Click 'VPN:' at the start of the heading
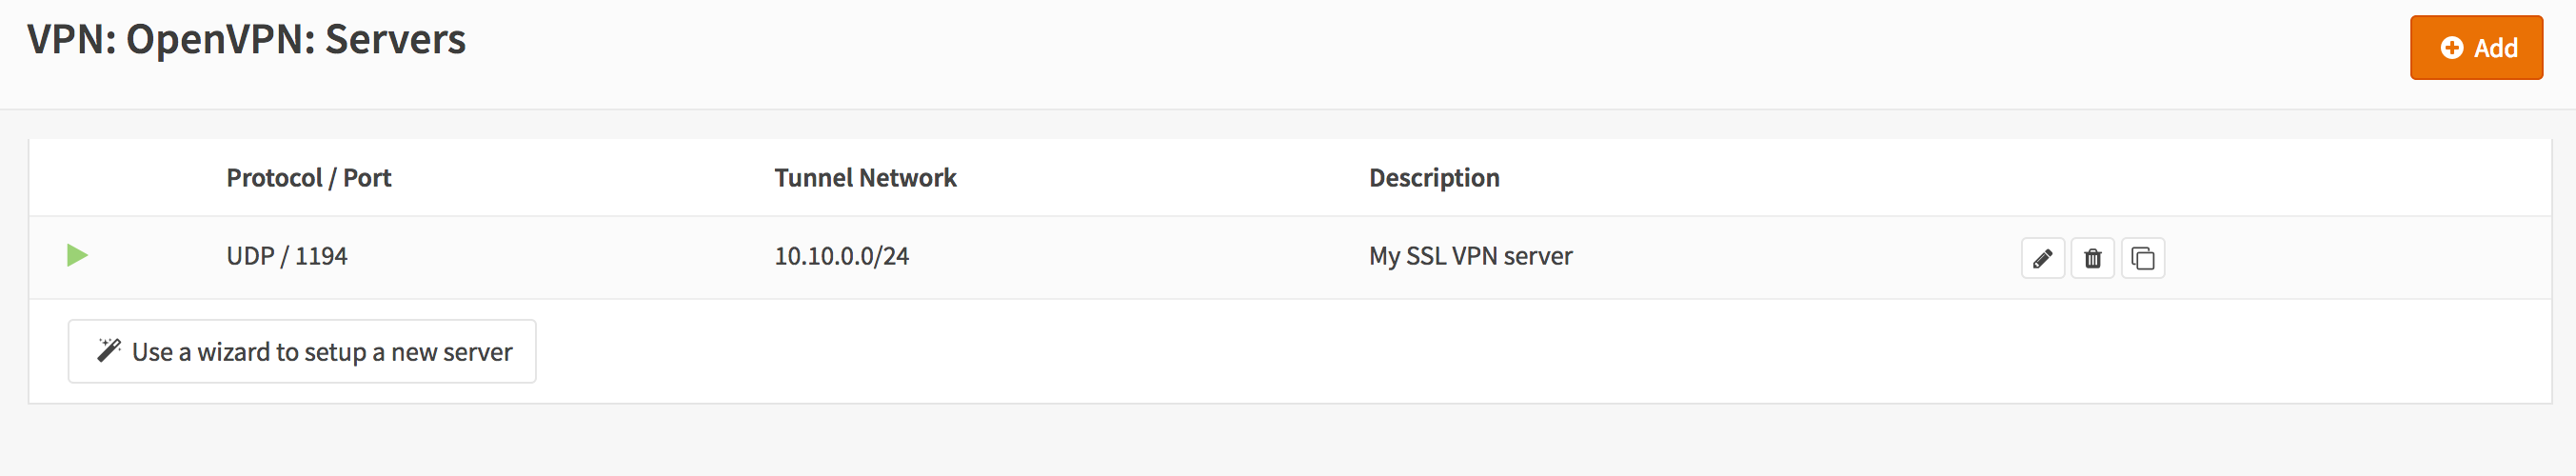Image resolution: width=2576 pixels, height=476 pixels. coord(71,40)
